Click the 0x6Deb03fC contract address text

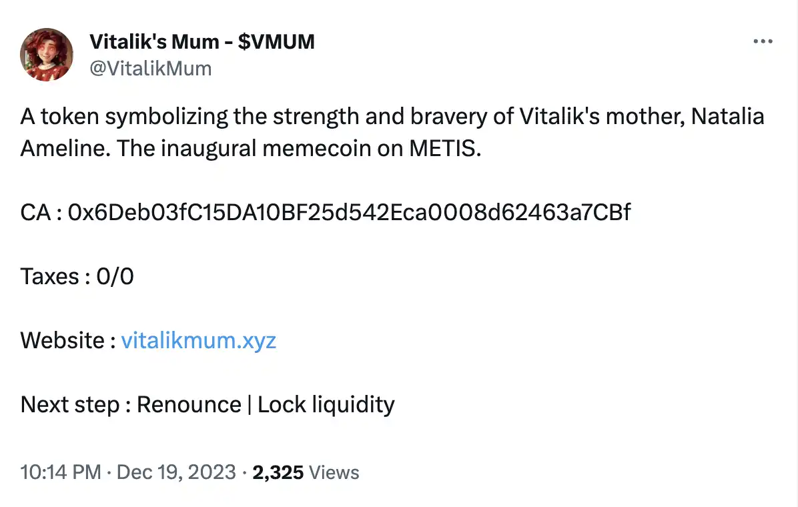350,213
